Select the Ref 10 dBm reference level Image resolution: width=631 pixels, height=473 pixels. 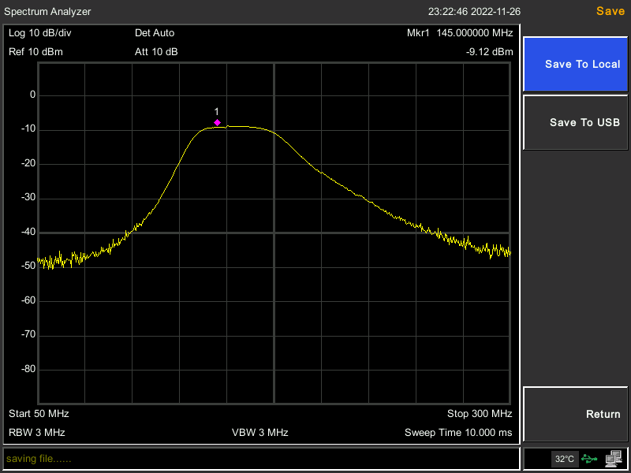[35, 52]
